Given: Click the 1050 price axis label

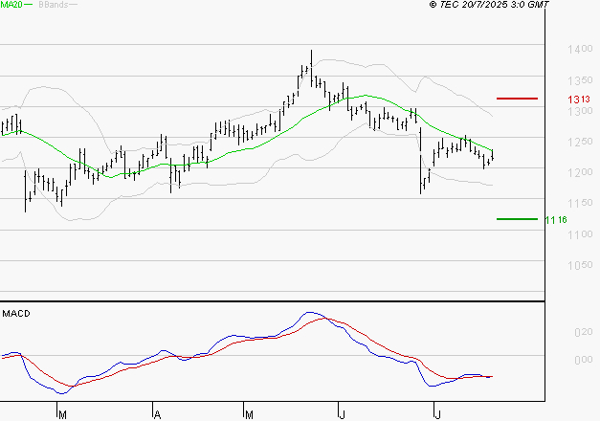Looking at the screenshot, I should pyautogui.click(x=580, y=265).
